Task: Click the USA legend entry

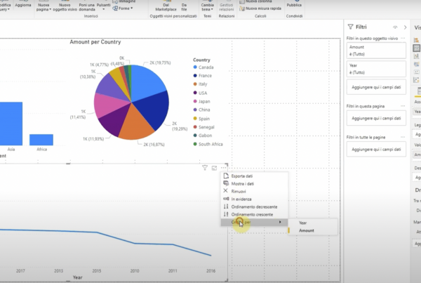Action: click(200, 93)
